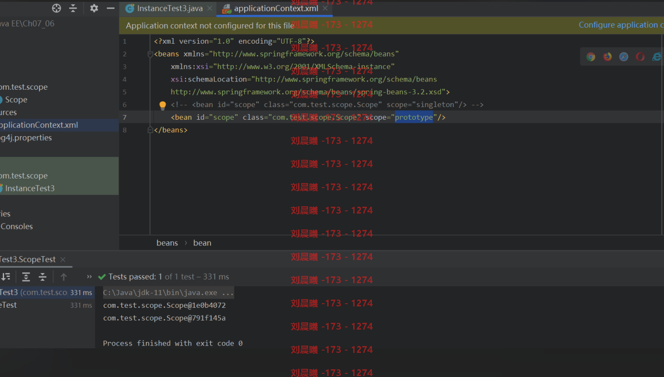Select Scope class in project tree
The image size is (664, 377).
[x=16, y=100]
